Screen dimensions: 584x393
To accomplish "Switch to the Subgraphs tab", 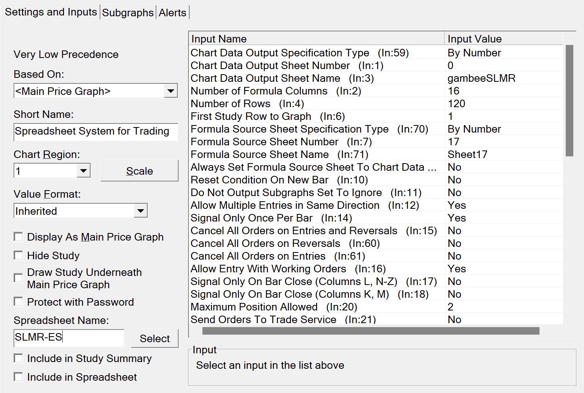I will pos(128,13).
